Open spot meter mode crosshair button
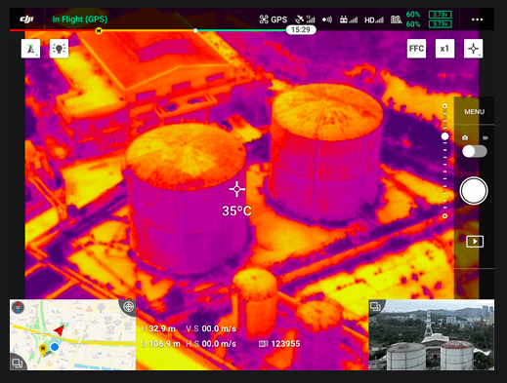The width and height of the screenshot is (507, 383). tap(473, 49)
